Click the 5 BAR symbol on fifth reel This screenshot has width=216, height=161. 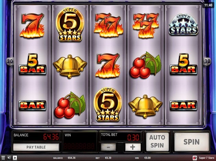(183, 64)
